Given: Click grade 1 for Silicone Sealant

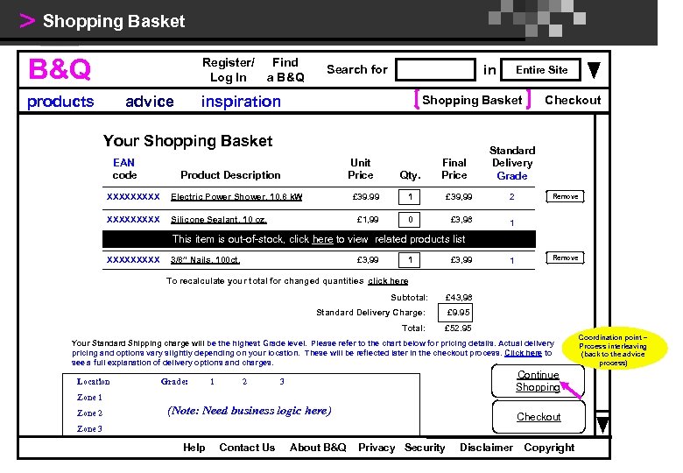Looking at the screenshot, I should tap(512, 223).
